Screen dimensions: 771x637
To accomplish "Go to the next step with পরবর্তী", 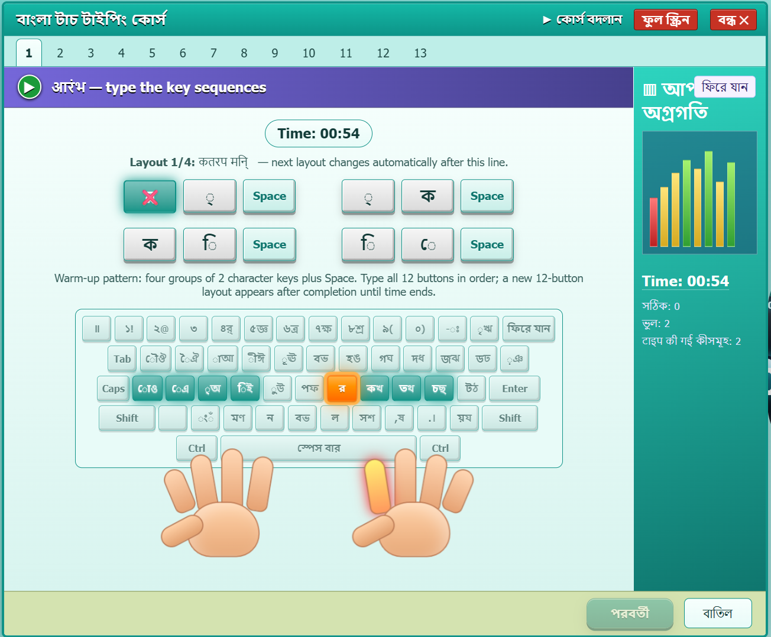I will tap(630, 613).
